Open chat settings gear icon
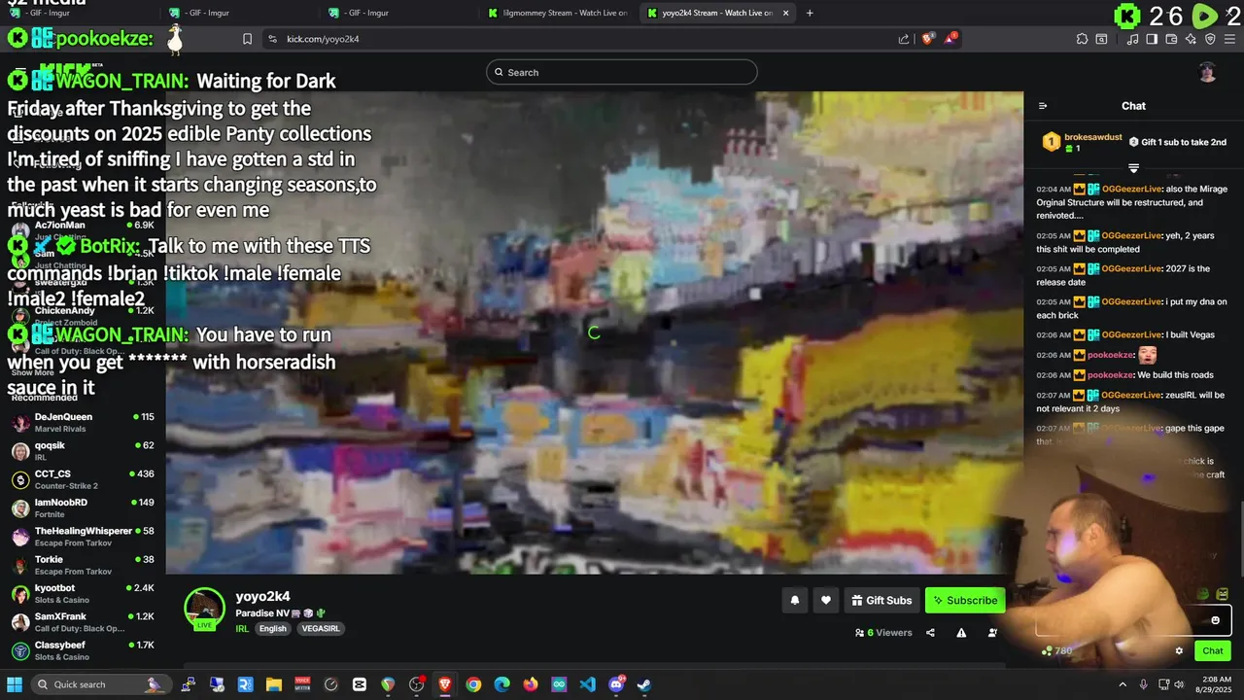The image size is (1244, 700). tap(1179, 651)
